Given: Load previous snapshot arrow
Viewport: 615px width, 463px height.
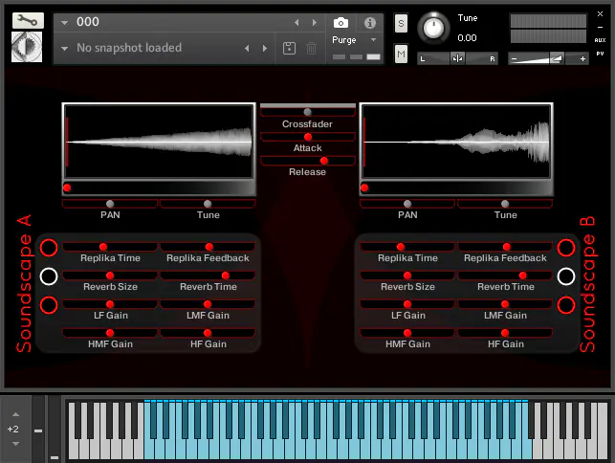Looking at the screenshot, I should (x=247, y=48).
